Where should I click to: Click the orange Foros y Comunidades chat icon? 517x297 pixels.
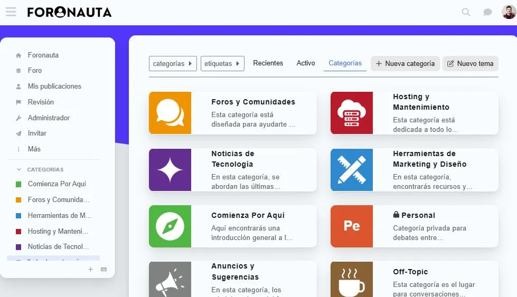(170, 113)
